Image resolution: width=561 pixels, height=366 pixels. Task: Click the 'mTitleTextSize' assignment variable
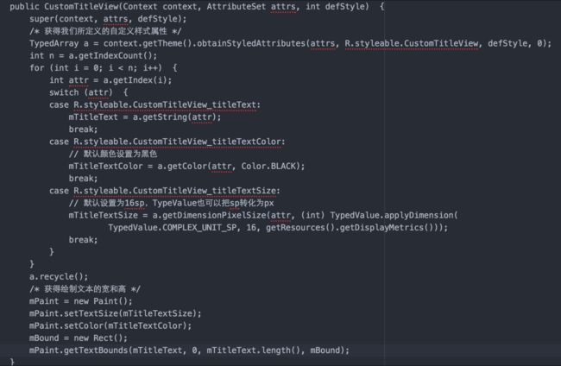point(103,216)
